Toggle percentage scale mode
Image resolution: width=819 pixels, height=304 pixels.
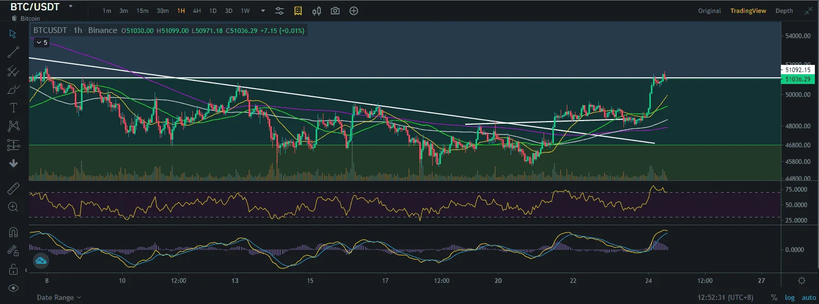click(x=774, y=298)
